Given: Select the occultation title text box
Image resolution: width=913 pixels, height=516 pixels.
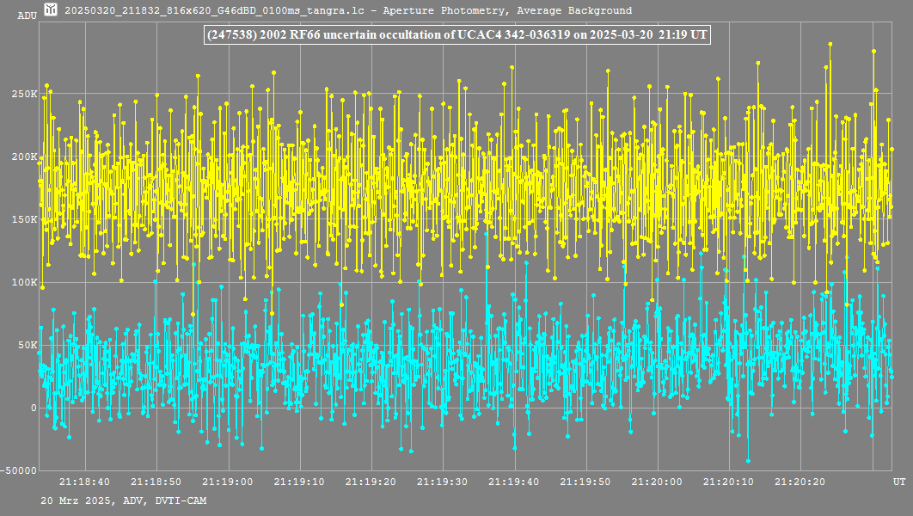Looking at the screenshot, I should (x=456, y=35).
